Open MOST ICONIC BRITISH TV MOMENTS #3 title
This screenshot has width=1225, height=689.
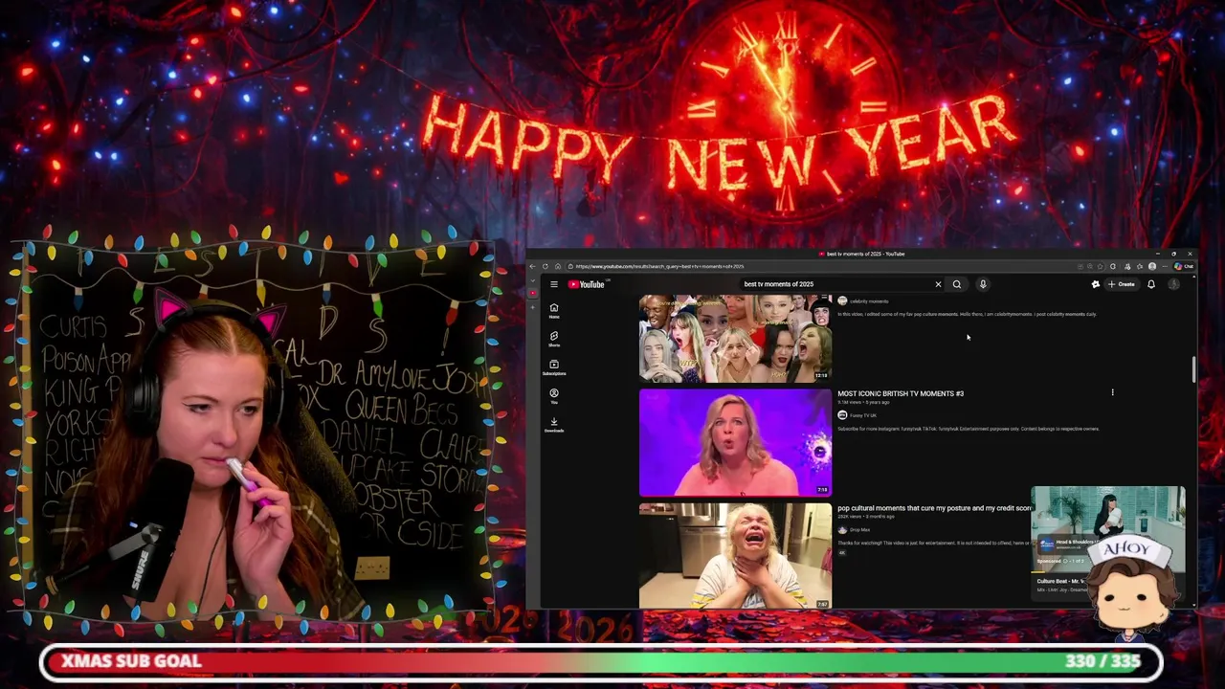pos(901,393)
